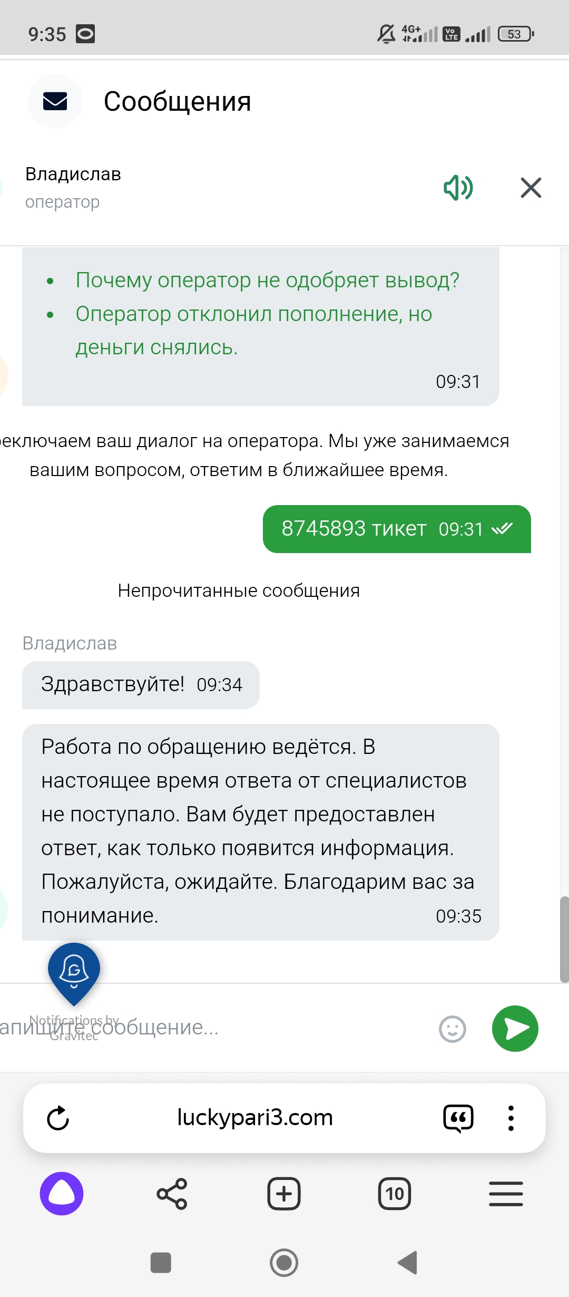This screenshot has height=1297, width=569.
Task: Focus the message input field
Action: (x=211, y=1028)
